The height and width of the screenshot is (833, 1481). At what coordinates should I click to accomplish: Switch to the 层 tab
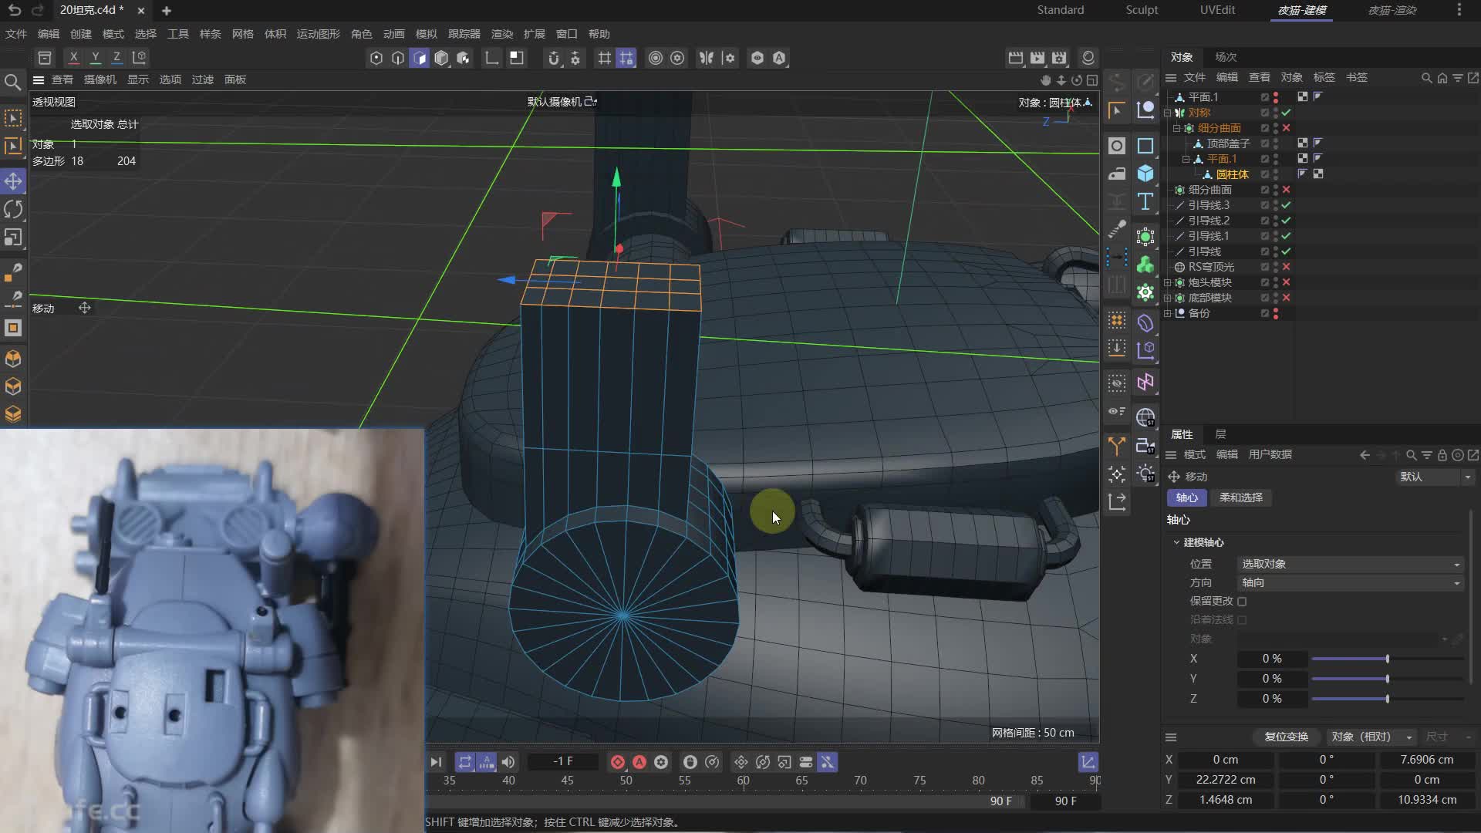tap(1220, 434)
